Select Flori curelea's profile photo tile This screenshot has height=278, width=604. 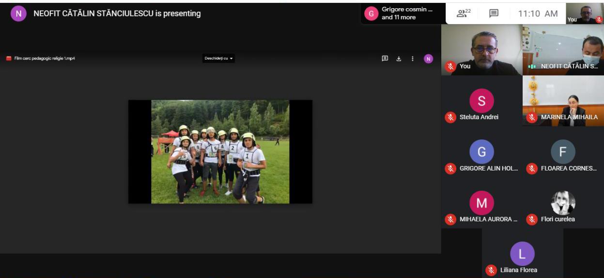click(563, 203)
